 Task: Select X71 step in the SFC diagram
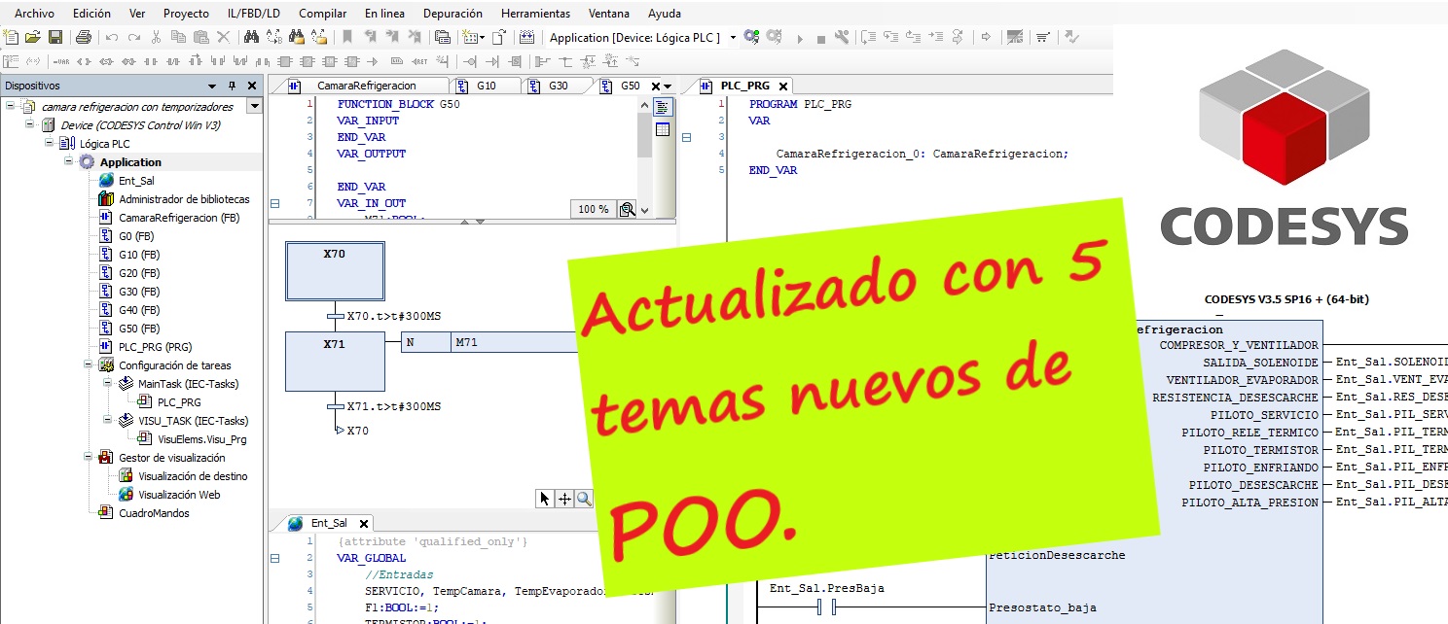(x=334, y=361)
